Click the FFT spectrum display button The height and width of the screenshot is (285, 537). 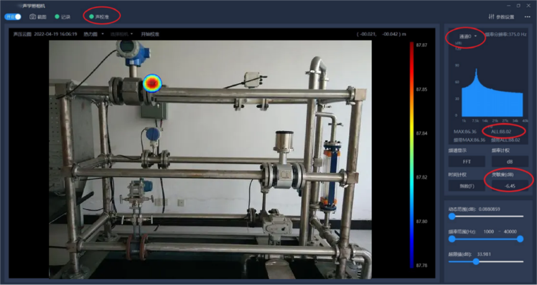(x=467, y=161)
